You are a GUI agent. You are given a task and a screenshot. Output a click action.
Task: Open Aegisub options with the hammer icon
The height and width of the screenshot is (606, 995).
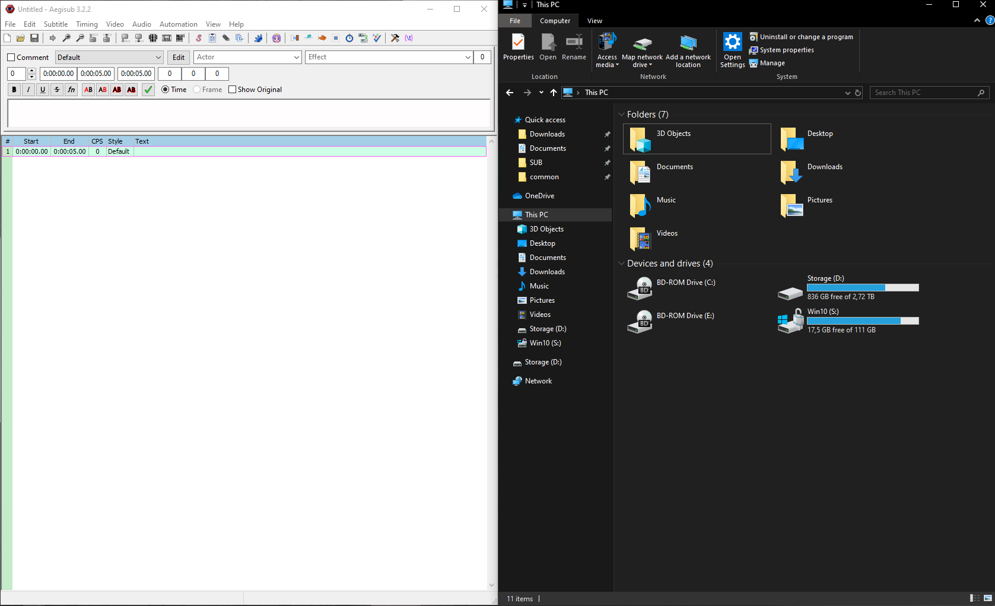(395, 38)
